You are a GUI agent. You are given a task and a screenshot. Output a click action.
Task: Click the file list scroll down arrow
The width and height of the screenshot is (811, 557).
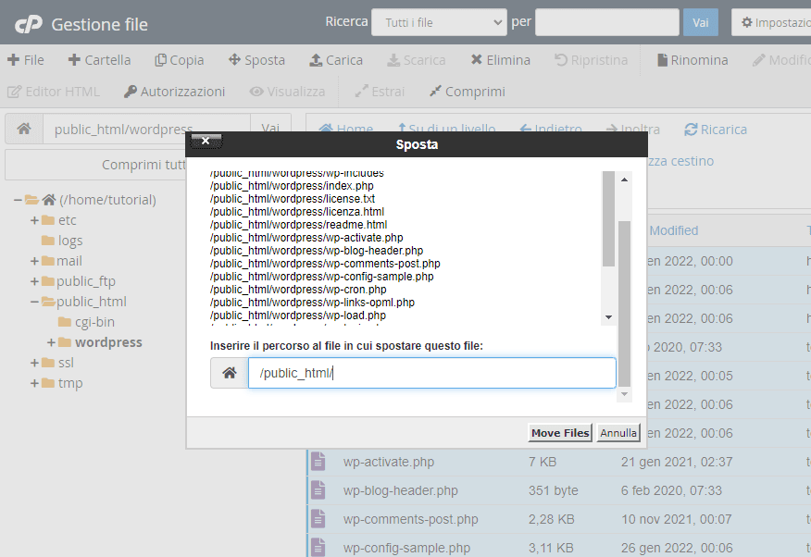point(608,317)
